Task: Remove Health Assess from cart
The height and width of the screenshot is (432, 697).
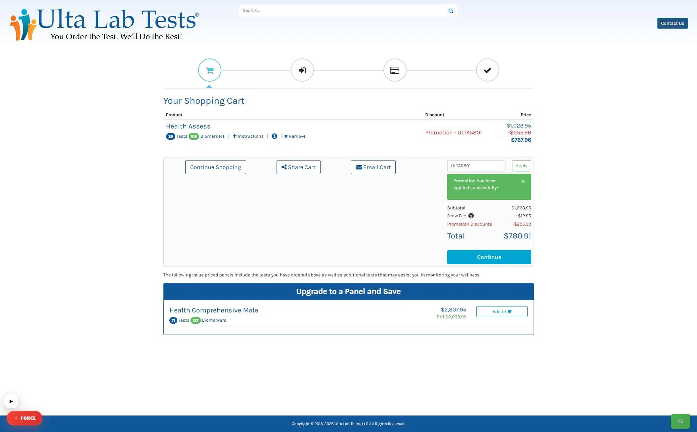Action: pos(295,136)
